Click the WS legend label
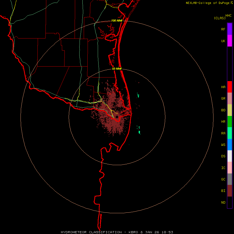234x234 pixels. 223,145
